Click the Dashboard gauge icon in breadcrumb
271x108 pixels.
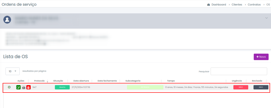209,5
